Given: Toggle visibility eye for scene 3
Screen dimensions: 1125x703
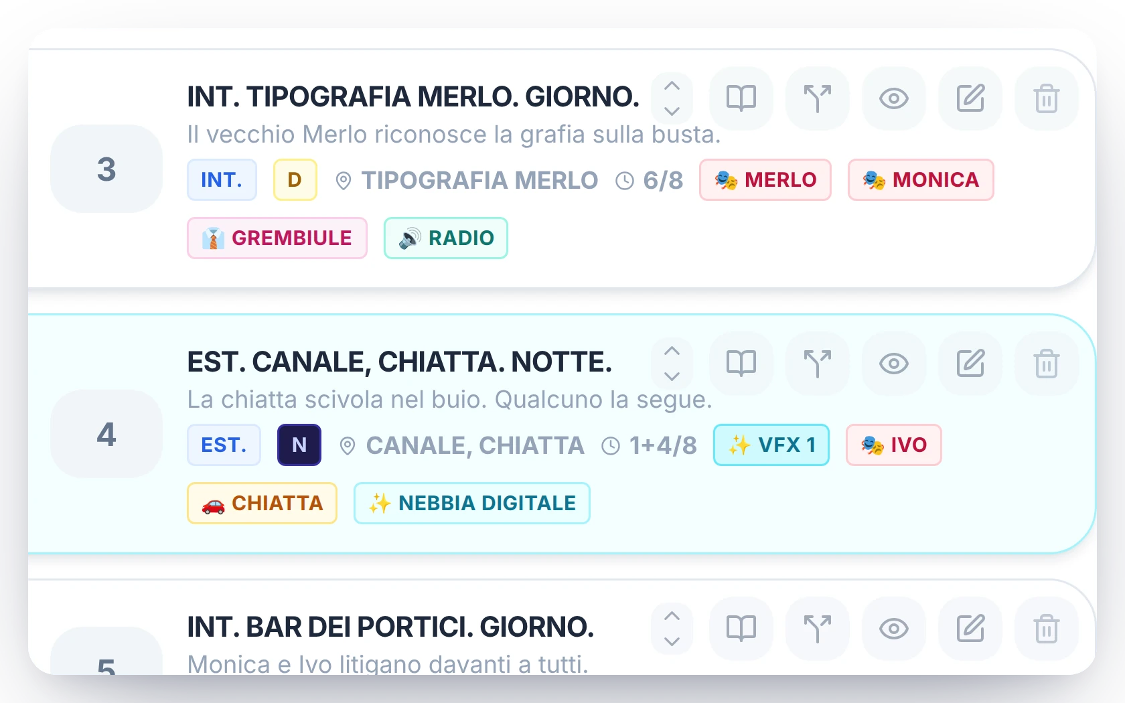Looking at the screenshot, I should pyautogui.click(x=894, y=98).
